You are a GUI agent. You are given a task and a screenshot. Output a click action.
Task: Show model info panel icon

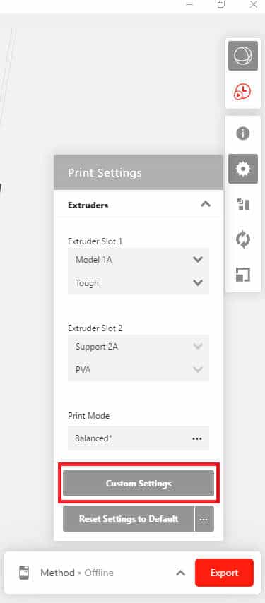pyautogui.click(x=242, y=133)
